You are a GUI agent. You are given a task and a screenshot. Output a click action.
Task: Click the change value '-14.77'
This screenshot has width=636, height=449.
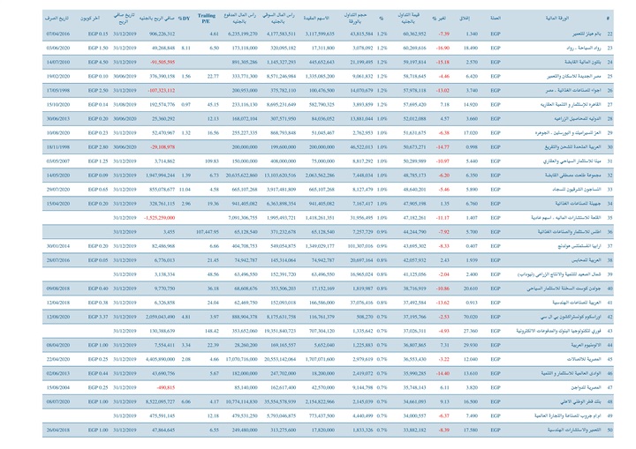pos(443,147)
